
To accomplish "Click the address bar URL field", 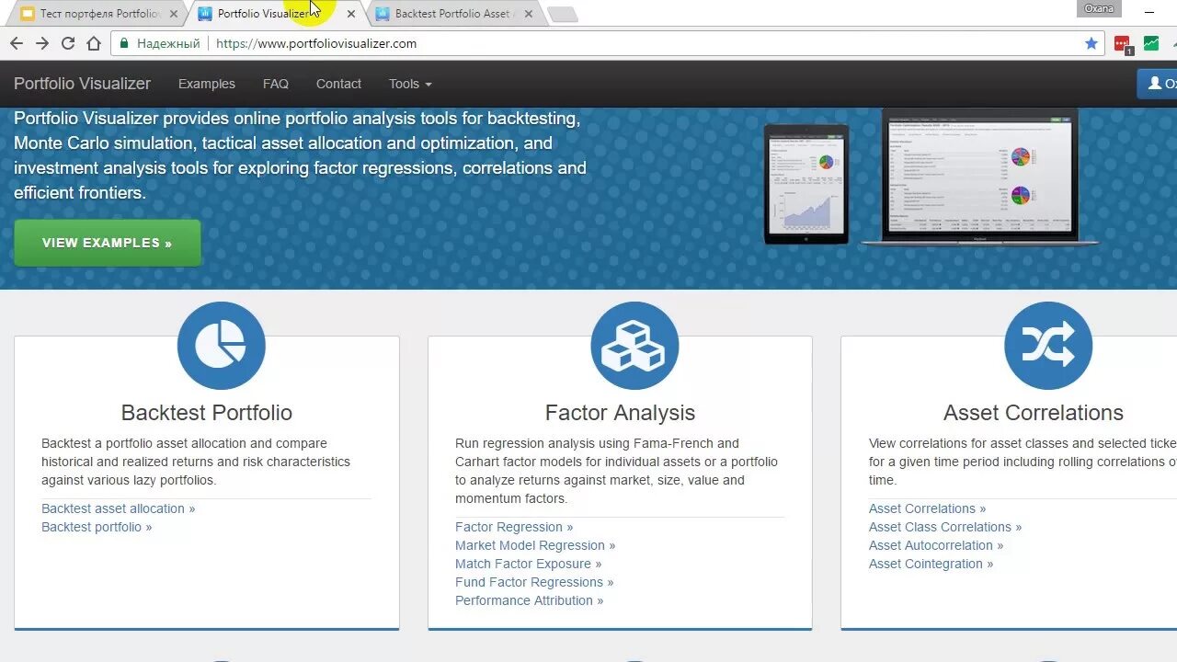I will 607,43.
